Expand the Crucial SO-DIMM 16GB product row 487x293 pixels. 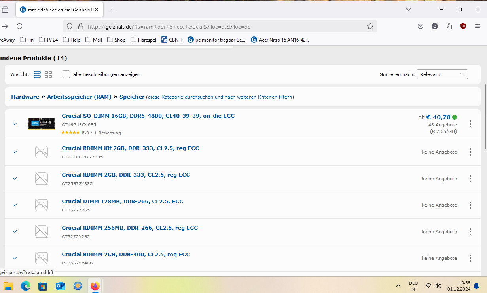pos(15,124)
